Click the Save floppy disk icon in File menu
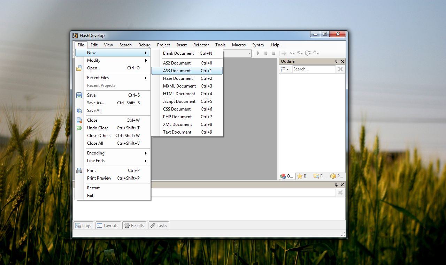 (79, 95)
